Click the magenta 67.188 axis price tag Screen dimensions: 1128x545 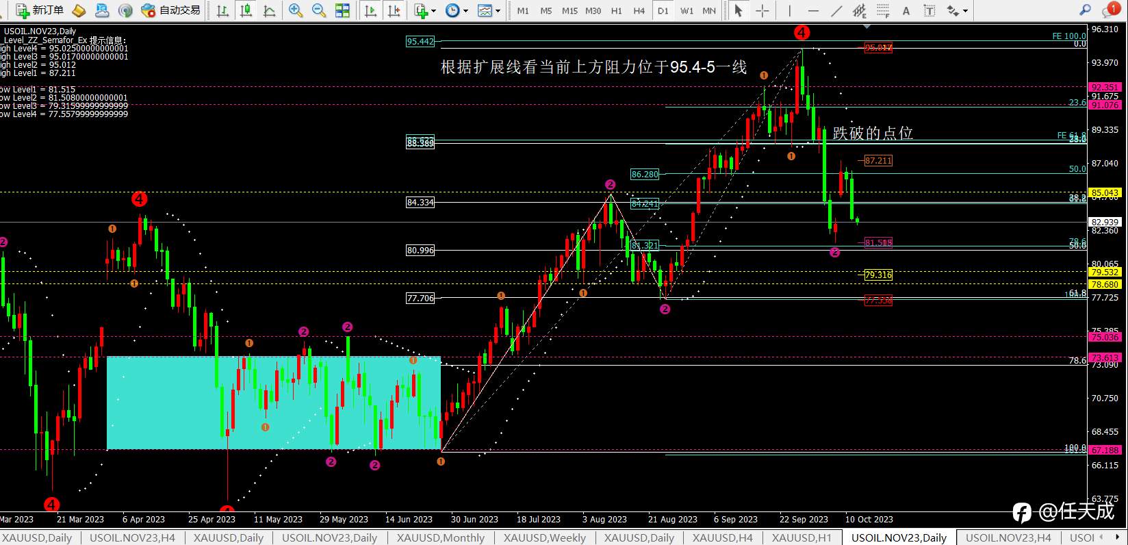click(1105, 450)
